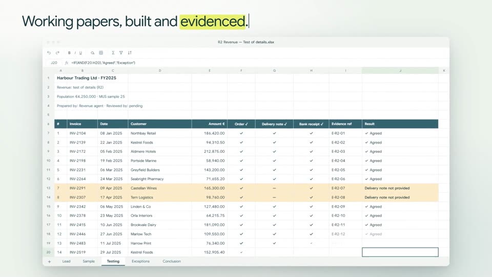The image size is (492, 277).
Task: Click the Order ✓ header cell
Action: [241, 124]
